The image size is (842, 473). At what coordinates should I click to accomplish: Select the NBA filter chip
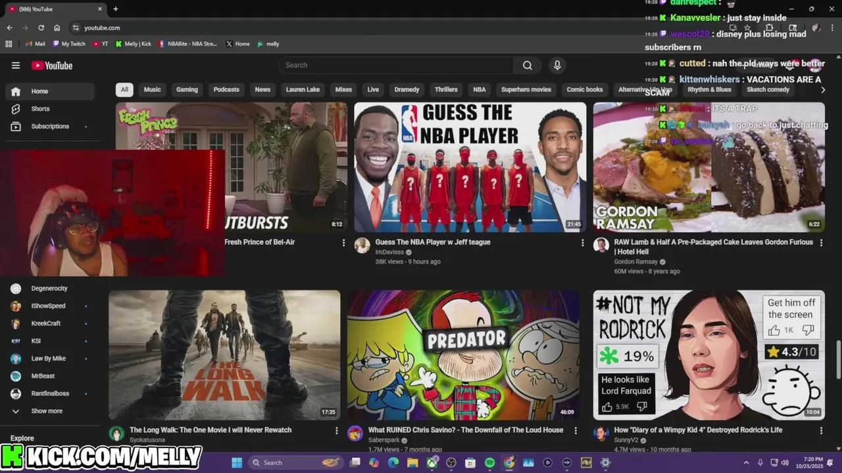coord(480,89)
